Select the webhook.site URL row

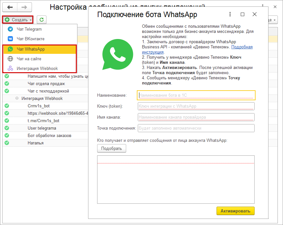[45, 113]
